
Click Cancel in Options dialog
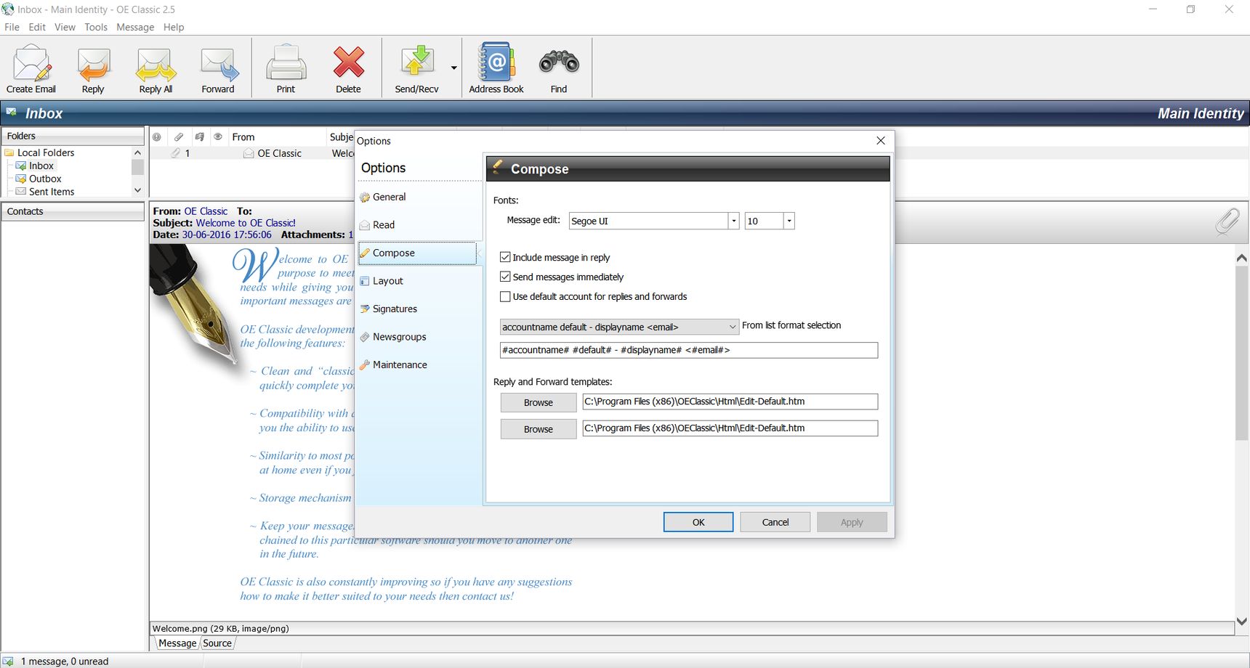[775, 522]
